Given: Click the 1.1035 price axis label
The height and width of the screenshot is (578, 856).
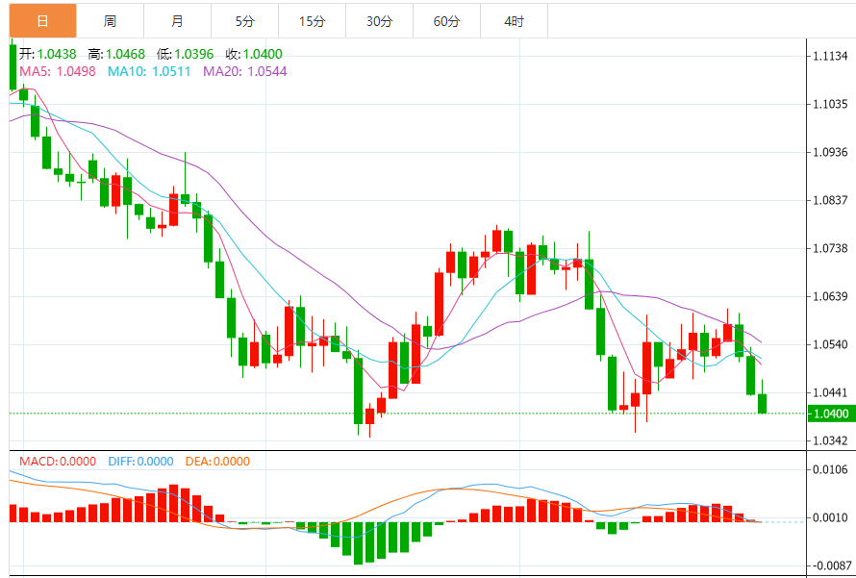Looking at the screenshot, I should 830,104.
